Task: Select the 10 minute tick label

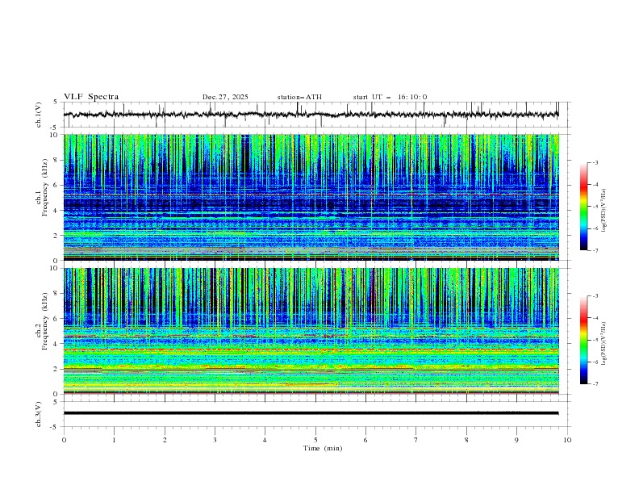Action: 567,440
